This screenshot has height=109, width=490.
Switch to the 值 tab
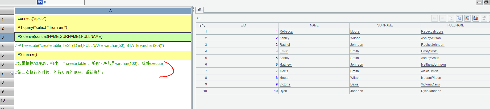click(200, 10)
